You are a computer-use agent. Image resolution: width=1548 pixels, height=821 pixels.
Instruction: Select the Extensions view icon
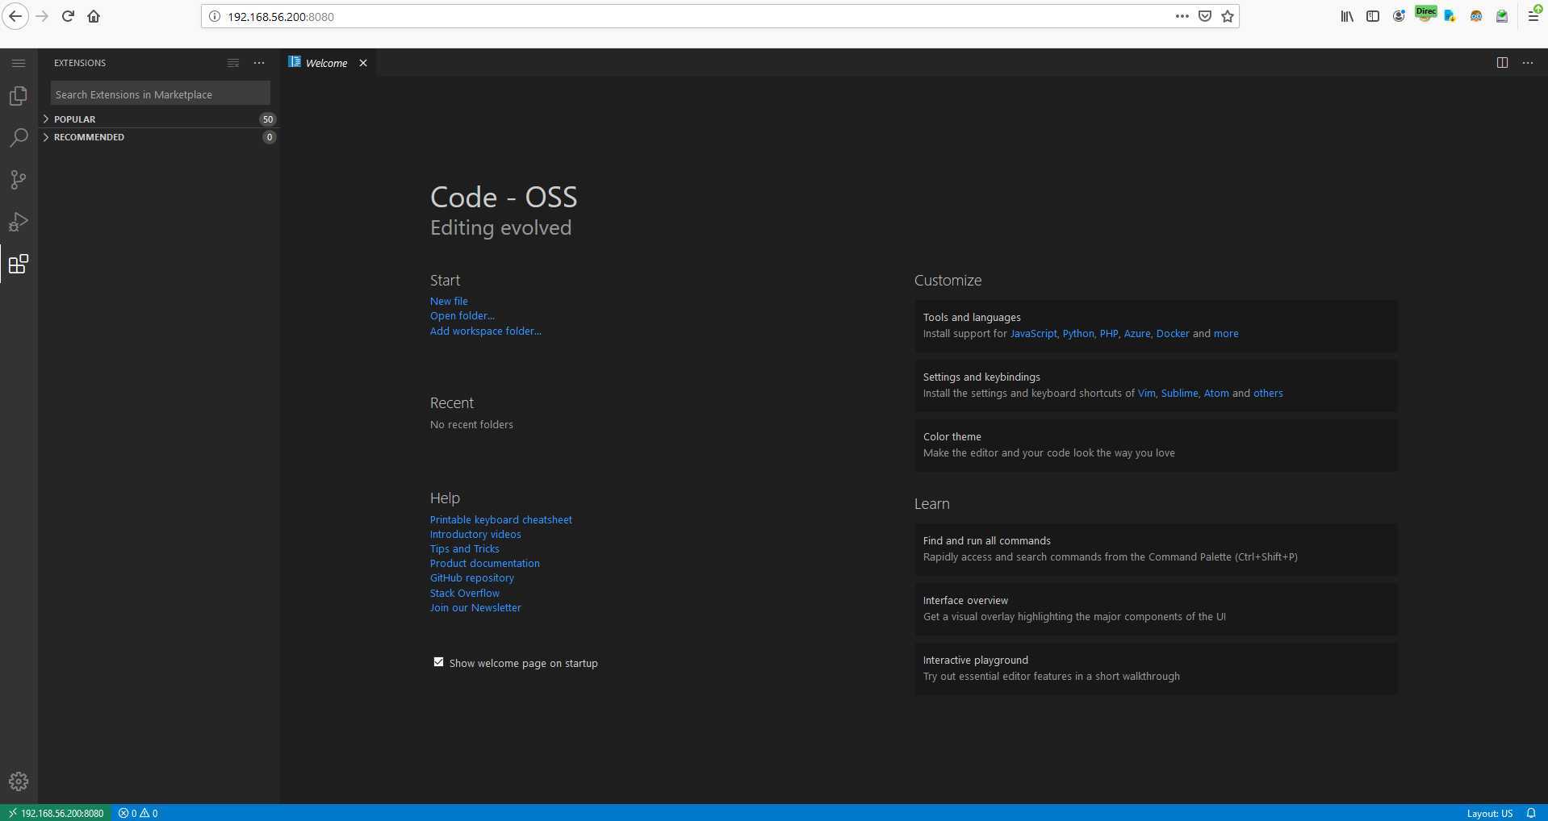pos(19,264)
